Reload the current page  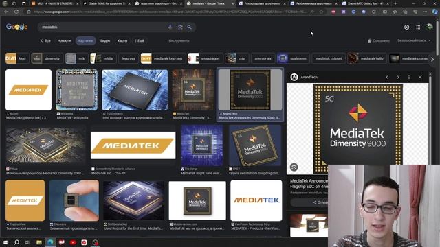16,12
